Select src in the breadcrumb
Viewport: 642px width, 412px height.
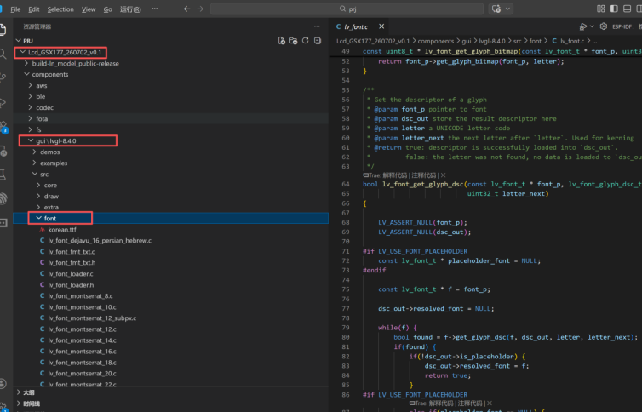coord(518,41)
